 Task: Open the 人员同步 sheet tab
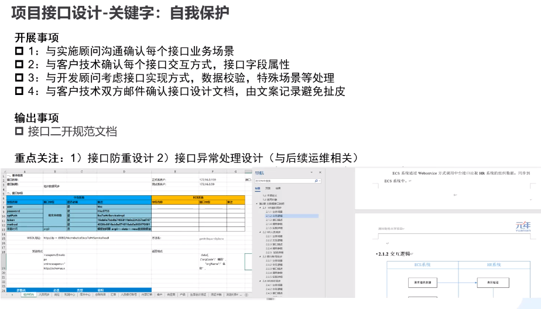(x=44, y=294)
